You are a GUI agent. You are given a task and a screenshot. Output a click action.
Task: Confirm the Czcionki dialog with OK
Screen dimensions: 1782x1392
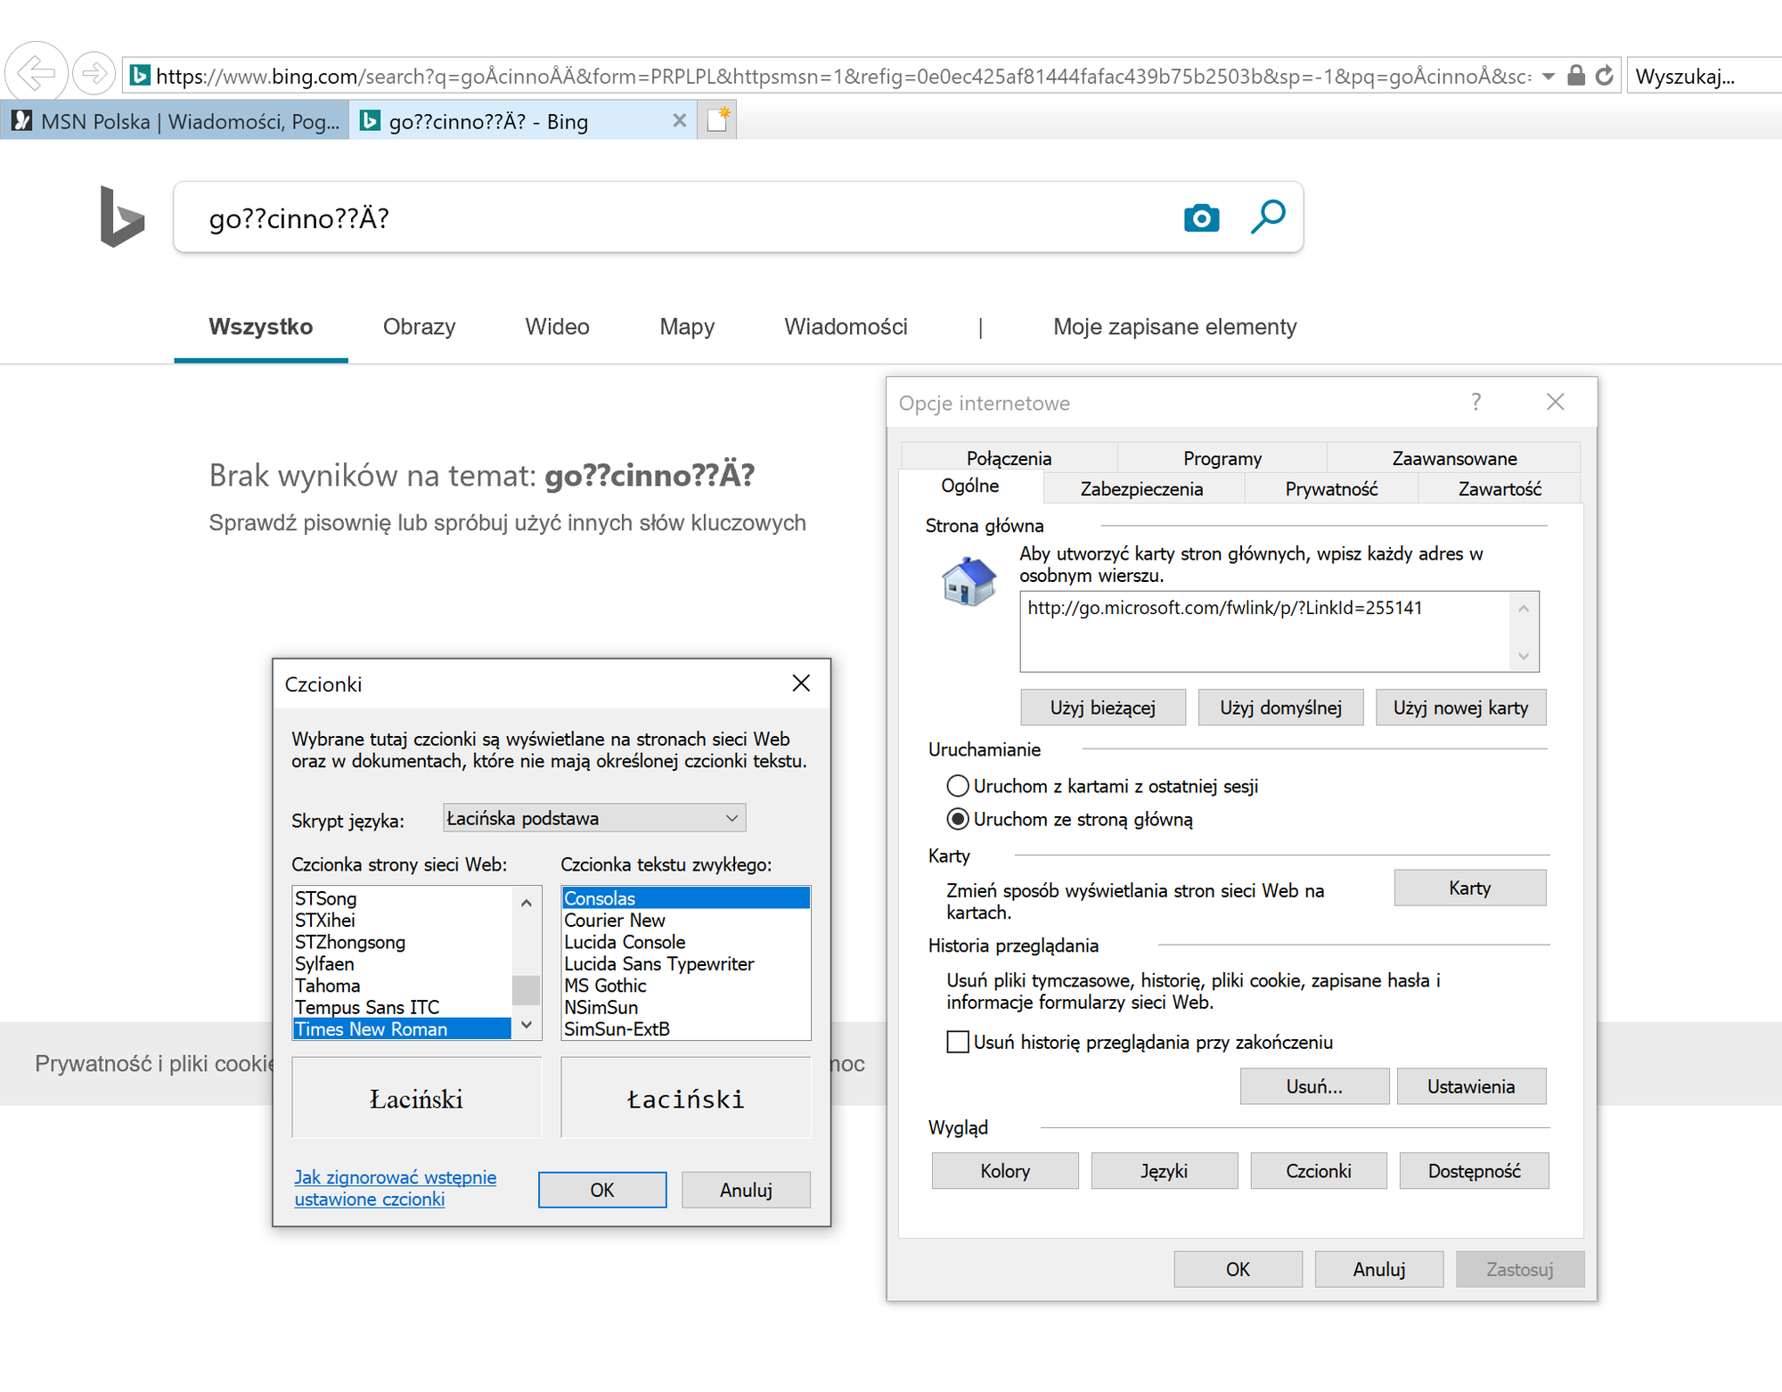pyautogui.click(x=602, y=1190)
